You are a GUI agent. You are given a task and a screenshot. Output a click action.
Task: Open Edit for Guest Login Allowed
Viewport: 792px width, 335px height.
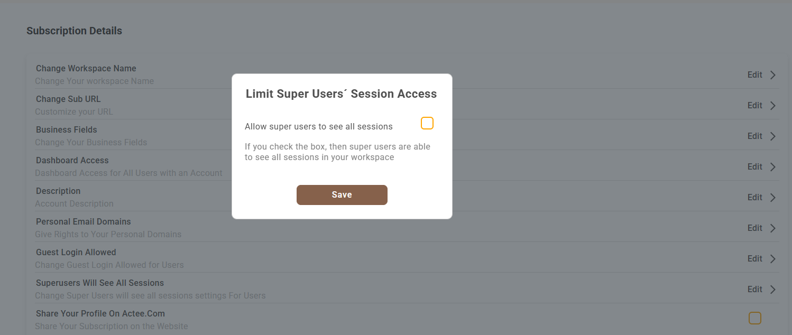pos(754,259)
